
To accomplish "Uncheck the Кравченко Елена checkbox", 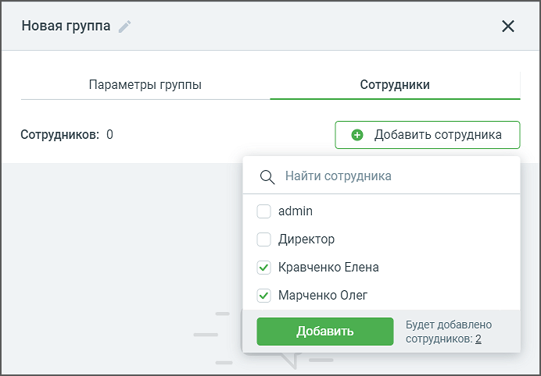I will [263, 268].
